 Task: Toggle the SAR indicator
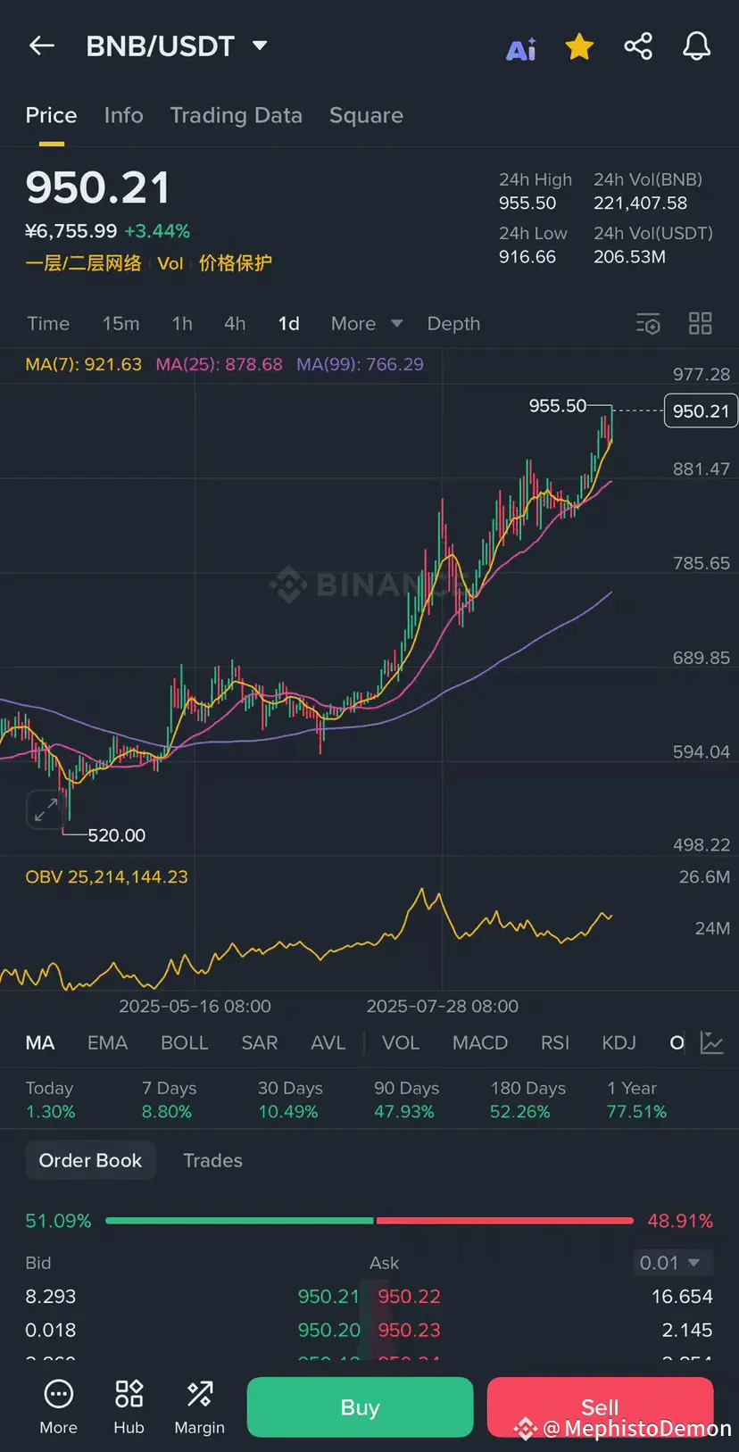(x=259, y=1042)
